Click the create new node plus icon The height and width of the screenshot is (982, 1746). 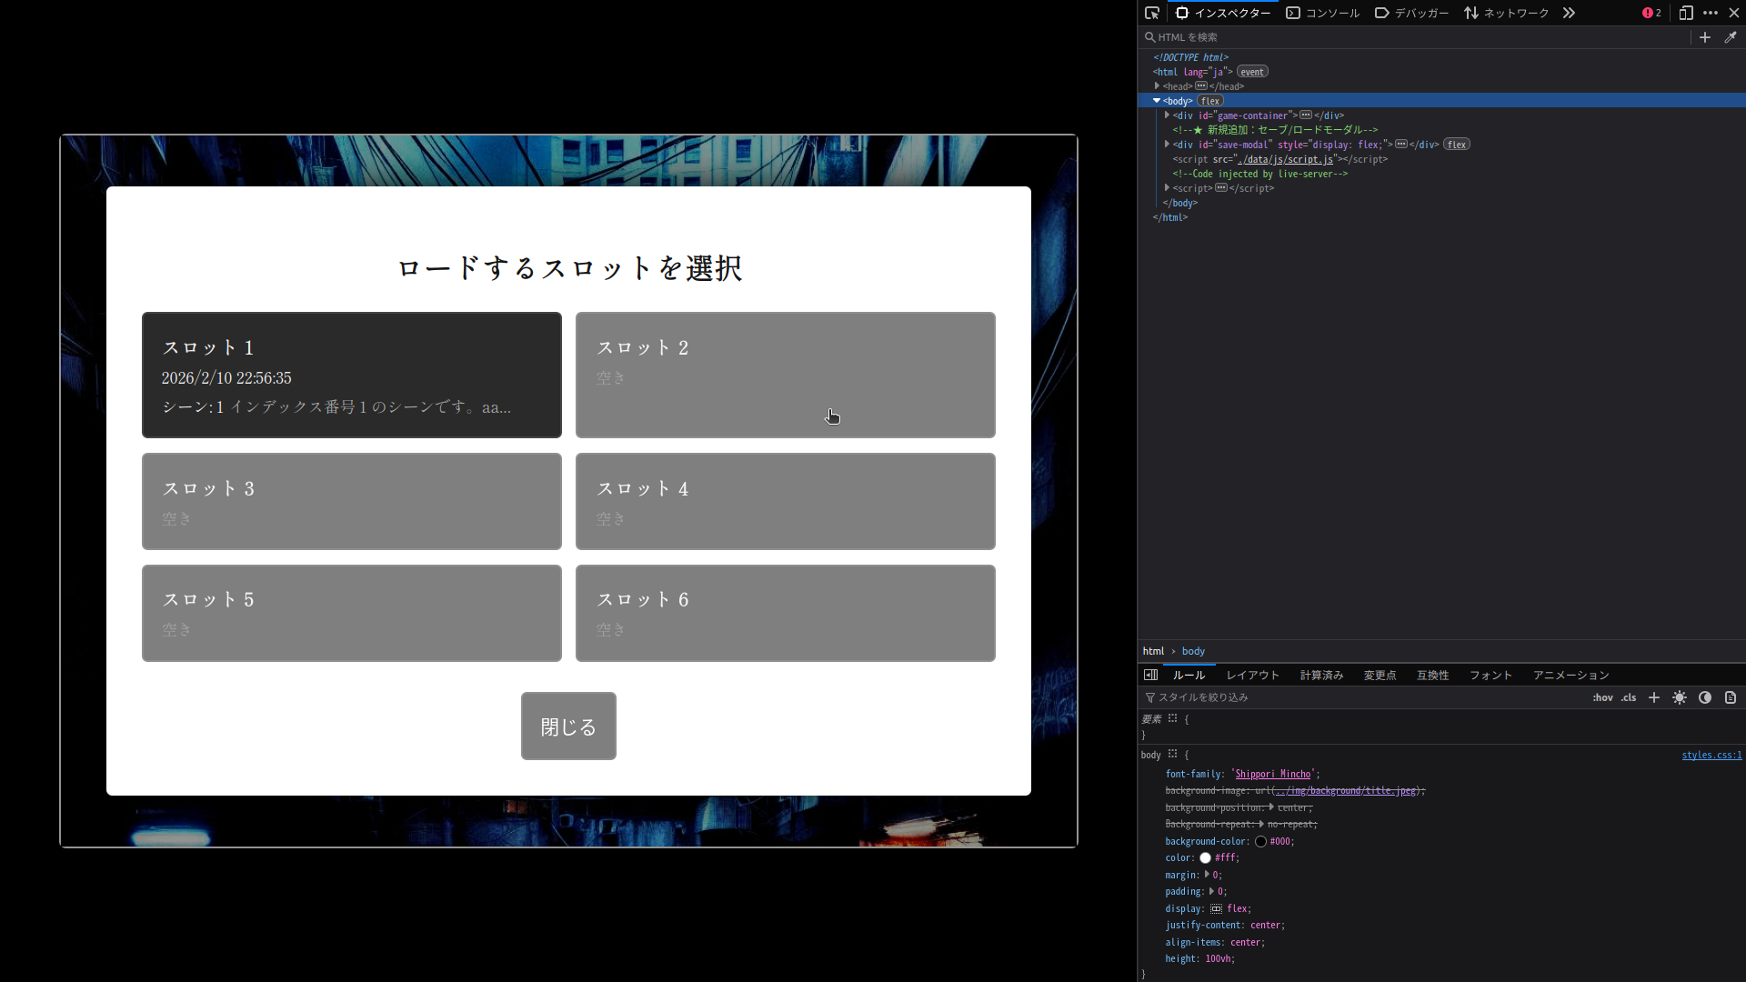point(1705,37)
